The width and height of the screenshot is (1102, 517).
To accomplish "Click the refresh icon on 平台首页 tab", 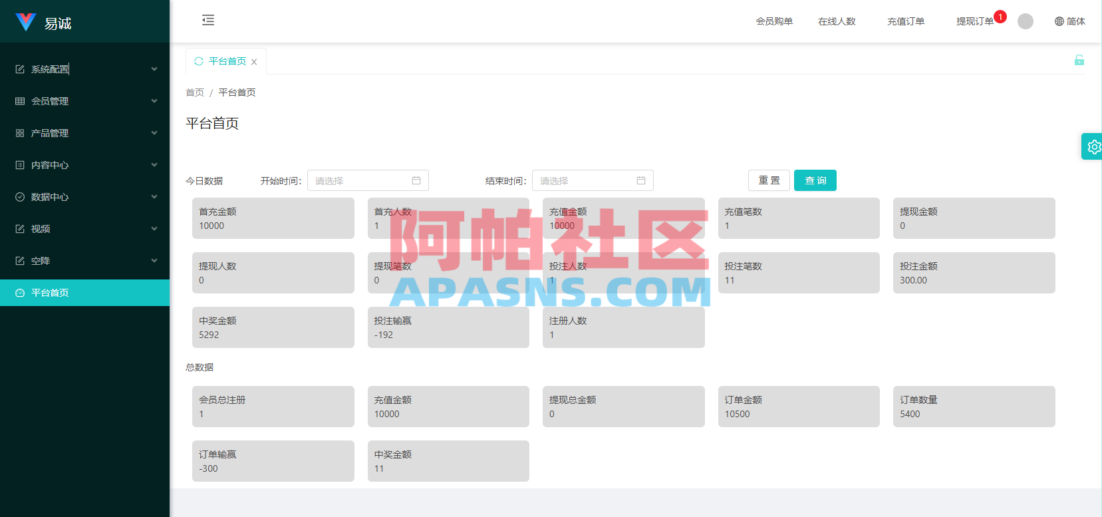I will click(199, 61).
